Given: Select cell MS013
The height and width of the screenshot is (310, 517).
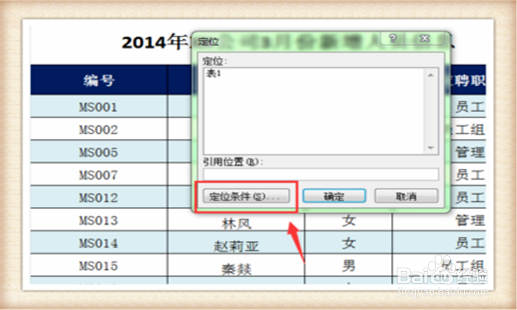Looking at the screenshot, I should pyautogui.click(x=99, y=220).
